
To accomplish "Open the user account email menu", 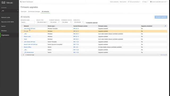I will [x=159, y=2].
